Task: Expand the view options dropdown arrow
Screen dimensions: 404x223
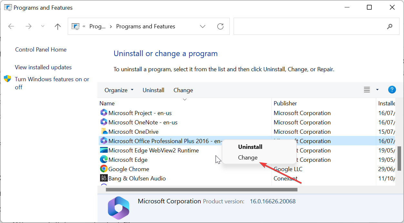Action: point(377,90)
